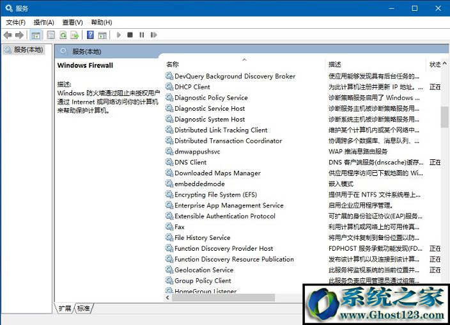
Task: Click the gear icon beside Fax
Action: point(169,226)
